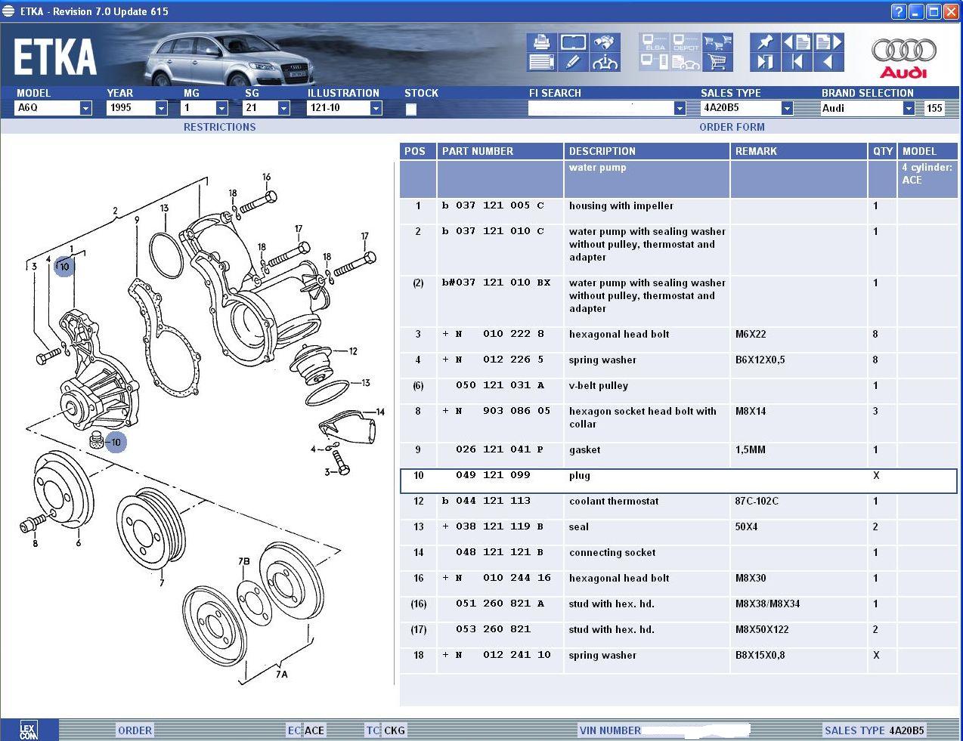The height and width of the screenshot is (741, 963).
Task: Click the PART NUMBER column header
Action: click(500, 151)
